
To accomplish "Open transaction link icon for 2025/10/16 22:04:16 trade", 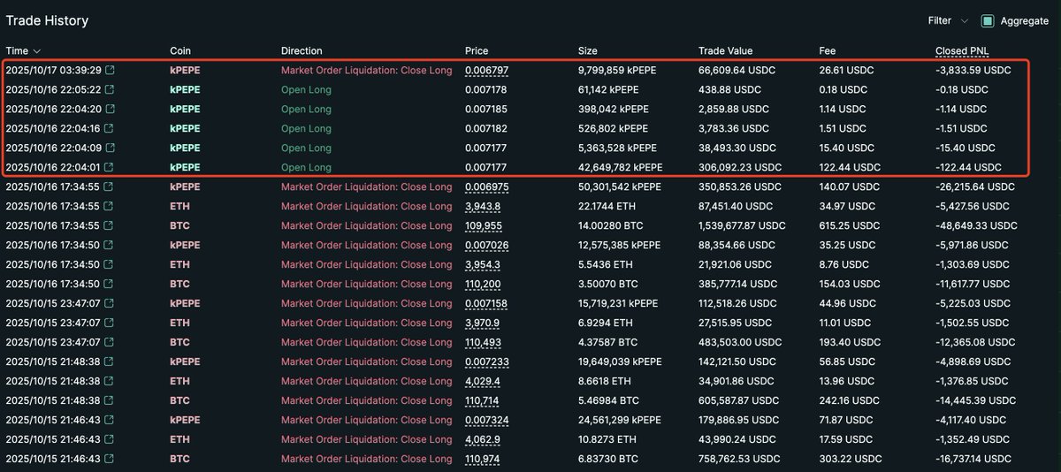I will coord(111,129).
